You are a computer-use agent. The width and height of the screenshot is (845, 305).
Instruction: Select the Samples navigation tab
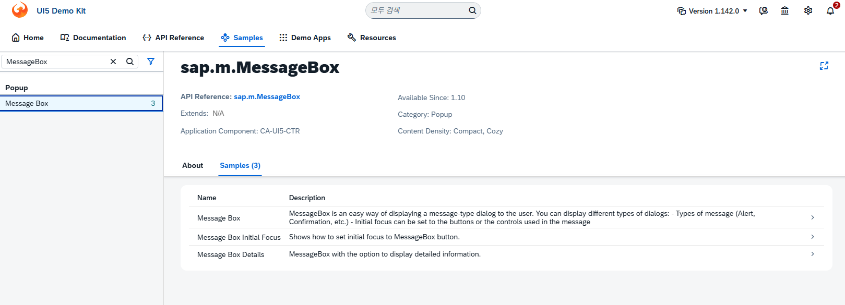(x=242, y=38)
